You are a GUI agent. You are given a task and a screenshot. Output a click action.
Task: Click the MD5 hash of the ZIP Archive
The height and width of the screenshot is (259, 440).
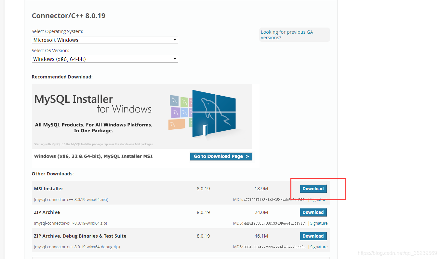click(275, 223)
